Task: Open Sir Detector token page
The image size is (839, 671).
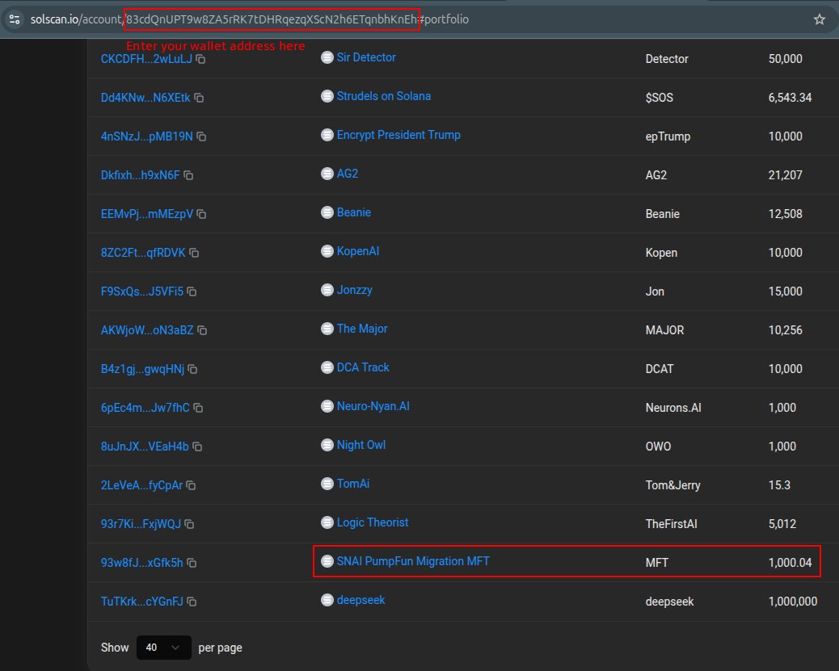Action: click(366, 57)
